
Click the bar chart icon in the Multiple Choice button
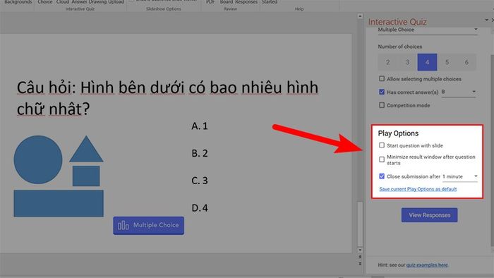123,225
